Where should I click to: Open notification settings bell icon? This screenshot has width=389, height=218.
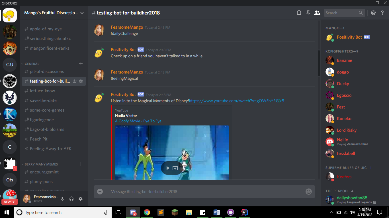[x=299, y=13]
